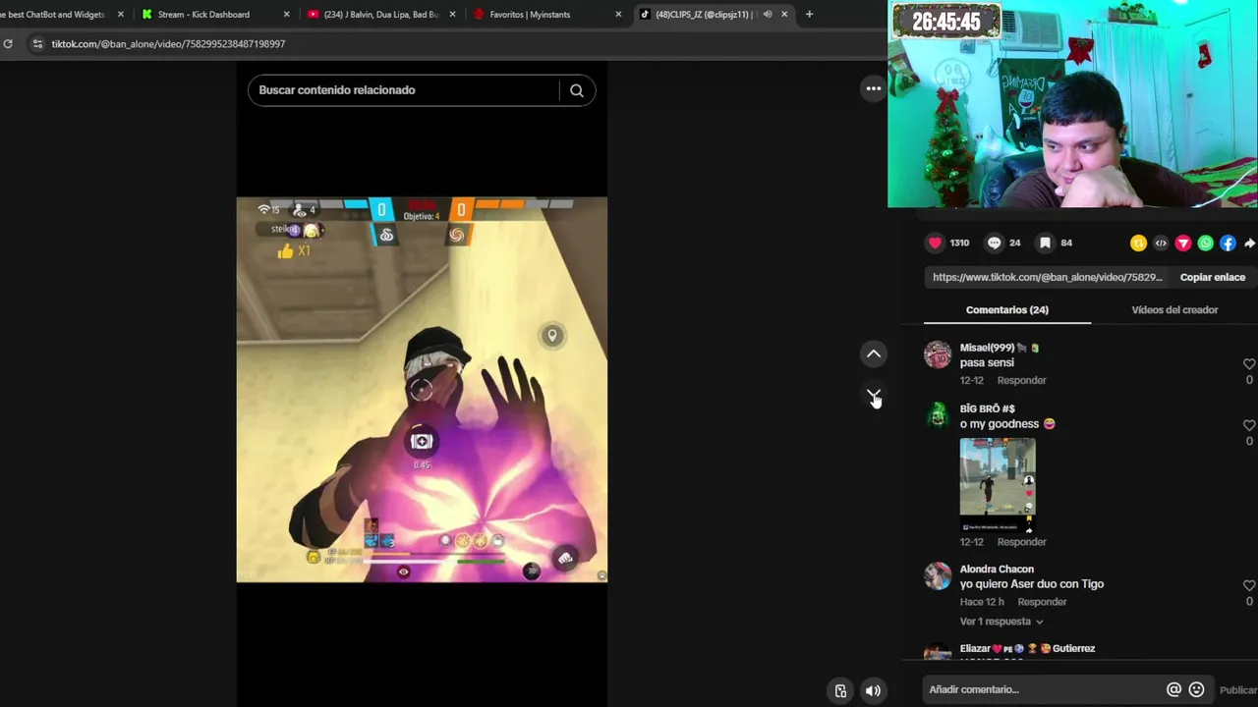Screen dimensions: 1258x707
Task: Open image attached to BIG BRO's comment
Action: pyautogui.click(x=998, y=484)
